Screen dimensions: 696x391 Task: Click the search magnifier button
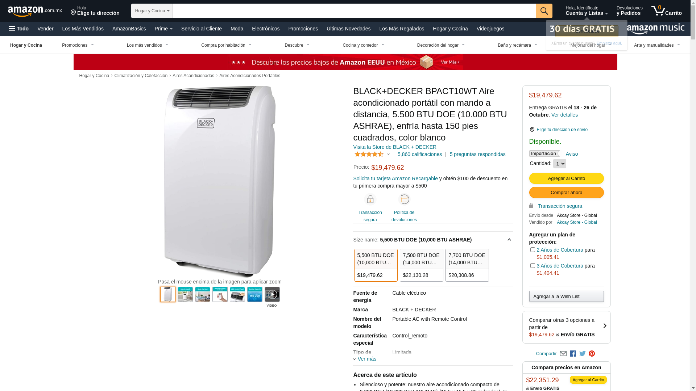tap(544, 11)
